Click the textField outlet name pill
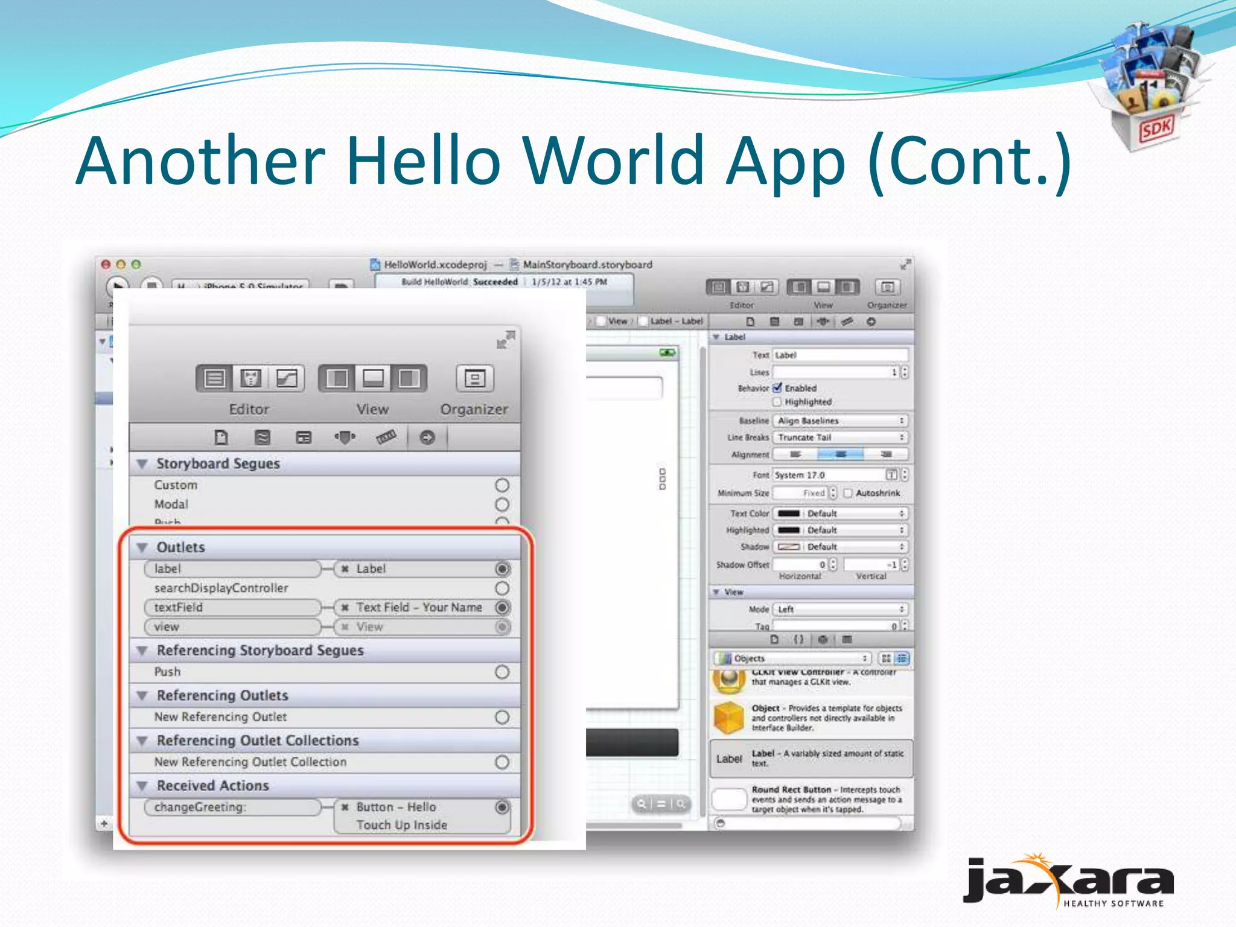Screen dimensions: 1236x927 pos(233,608)
